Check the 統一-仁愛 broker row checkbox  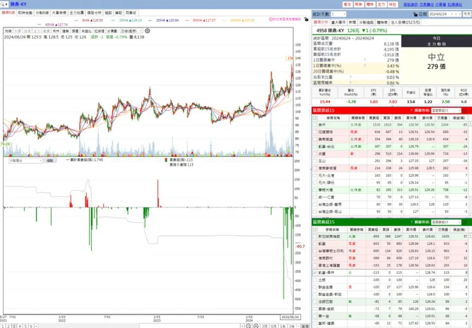tap(315, 197)
